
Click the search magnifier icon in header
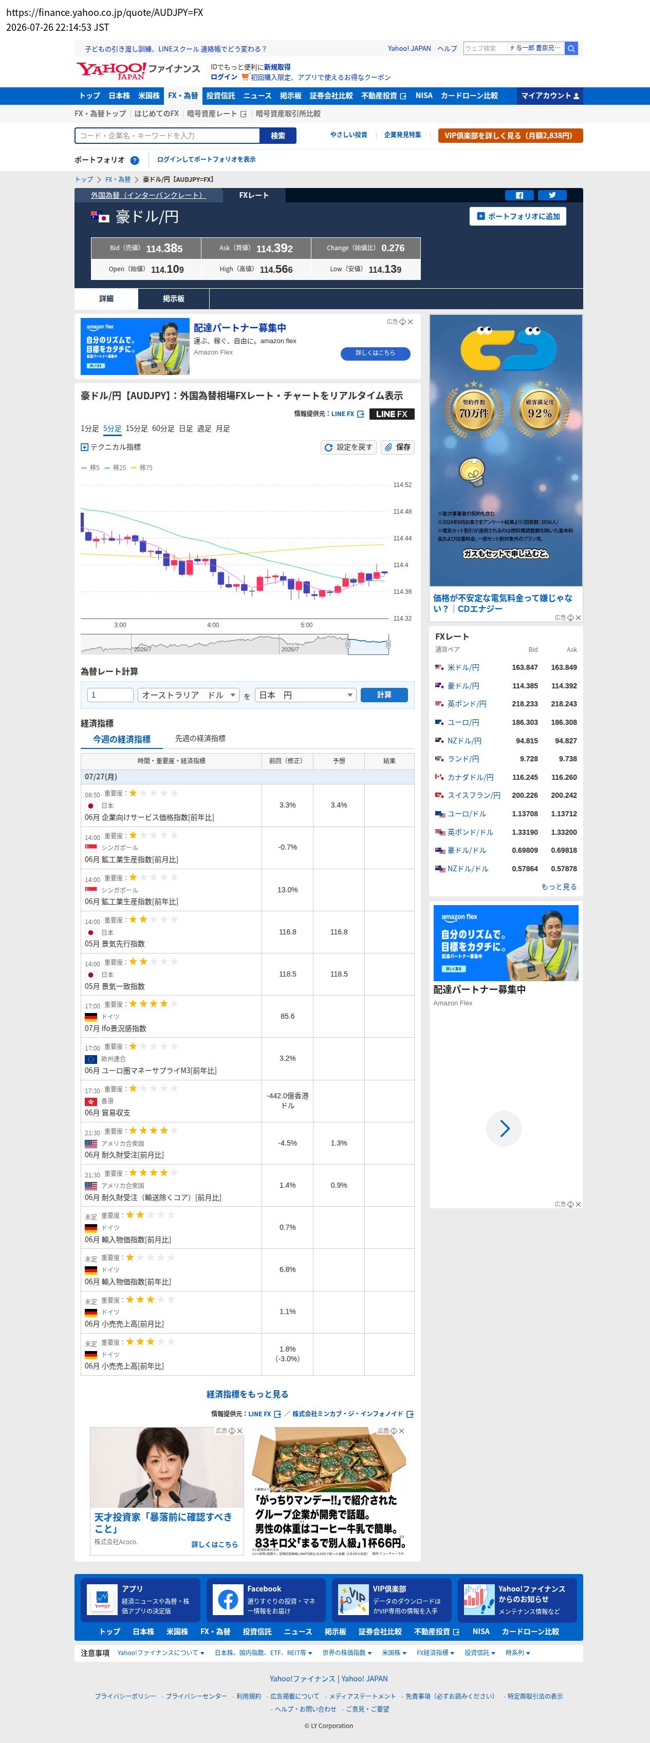[571, 49]
